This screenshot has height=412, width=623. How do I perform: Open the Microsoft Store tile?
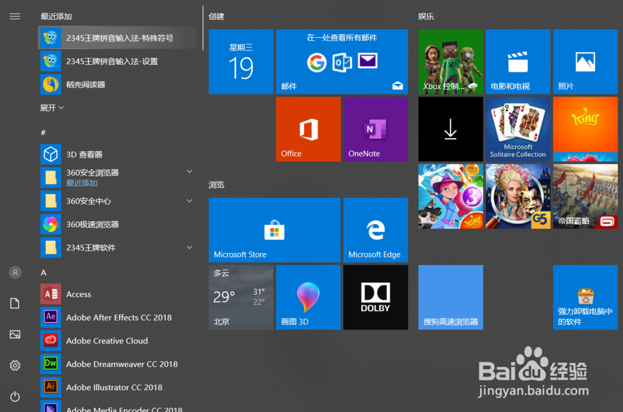(x=274, y=230)
